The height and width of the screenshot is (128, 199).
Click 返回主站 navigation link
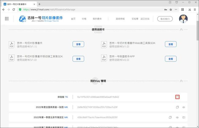(x=145, y=19)
